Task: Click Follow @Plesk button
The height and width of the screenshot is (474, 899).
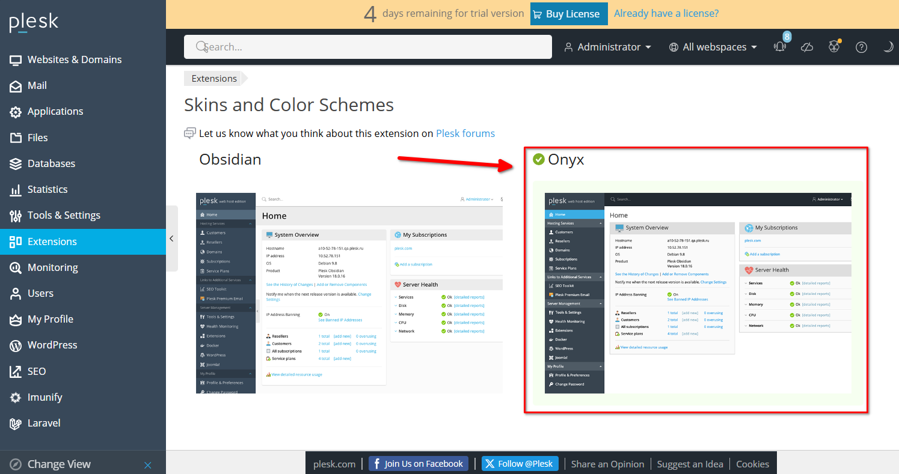Action: 520,463
